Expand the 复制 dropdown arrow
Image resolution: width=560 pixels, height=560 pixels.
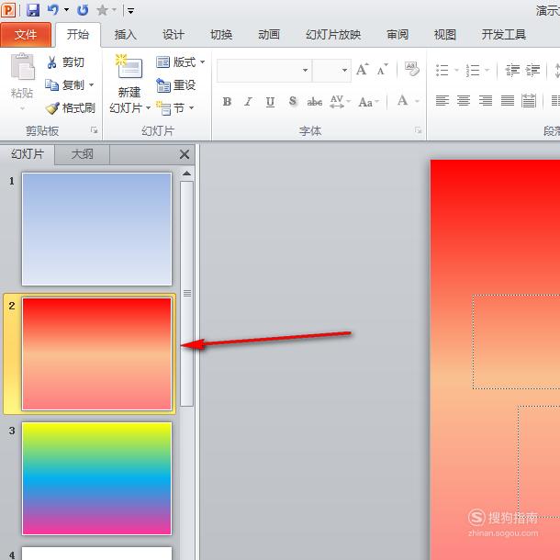click(x=92, y=85)
